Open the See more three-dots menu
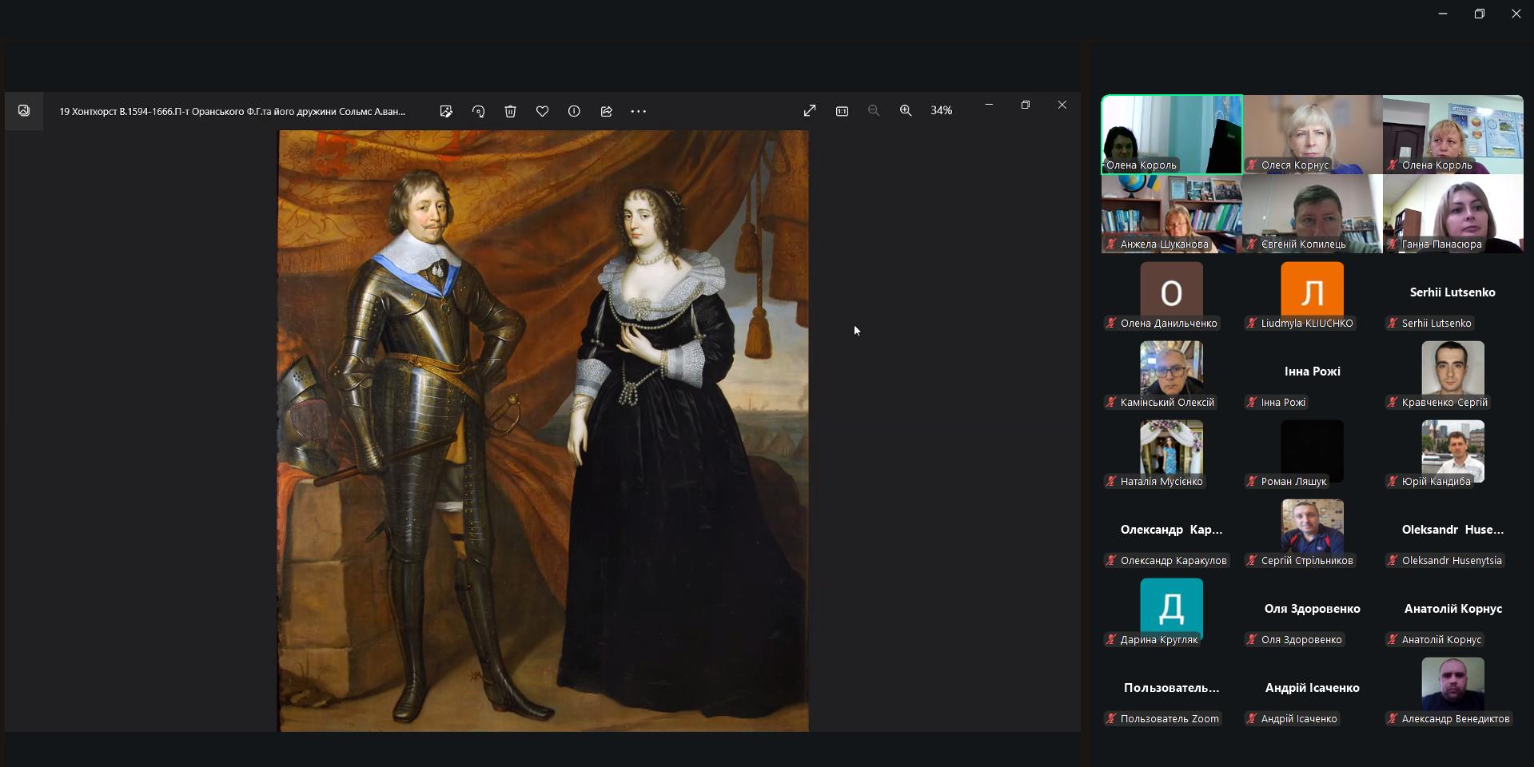The height and width of the screenshot is (767, 1534). coord(638,111)
